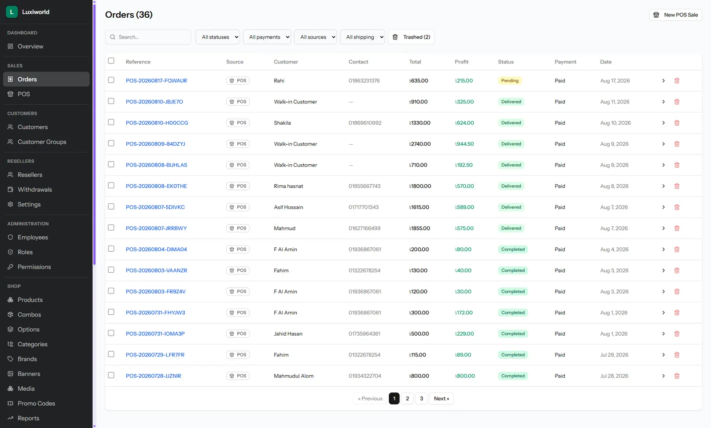
Task: Open order link POS-20260803-FR9Z4V
Action: pos(156,292)
